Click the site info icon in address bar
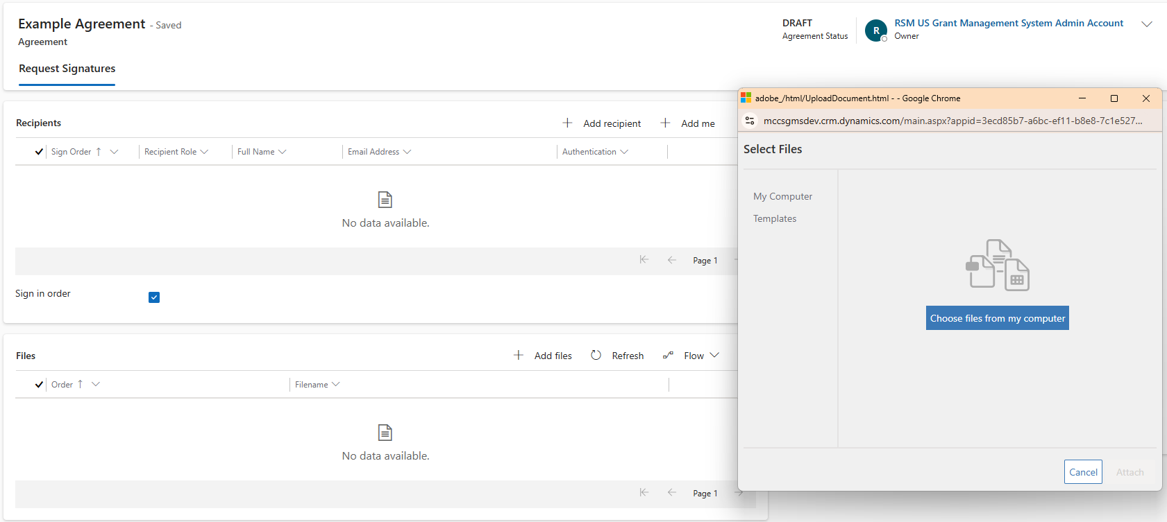Viewport: 1167px width, 522px height. click(x=750, y=121)
